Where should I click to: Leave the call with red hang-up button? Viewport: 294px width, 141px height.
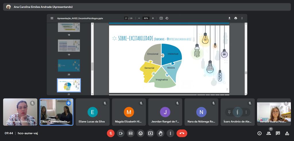(x=182, y=133)
